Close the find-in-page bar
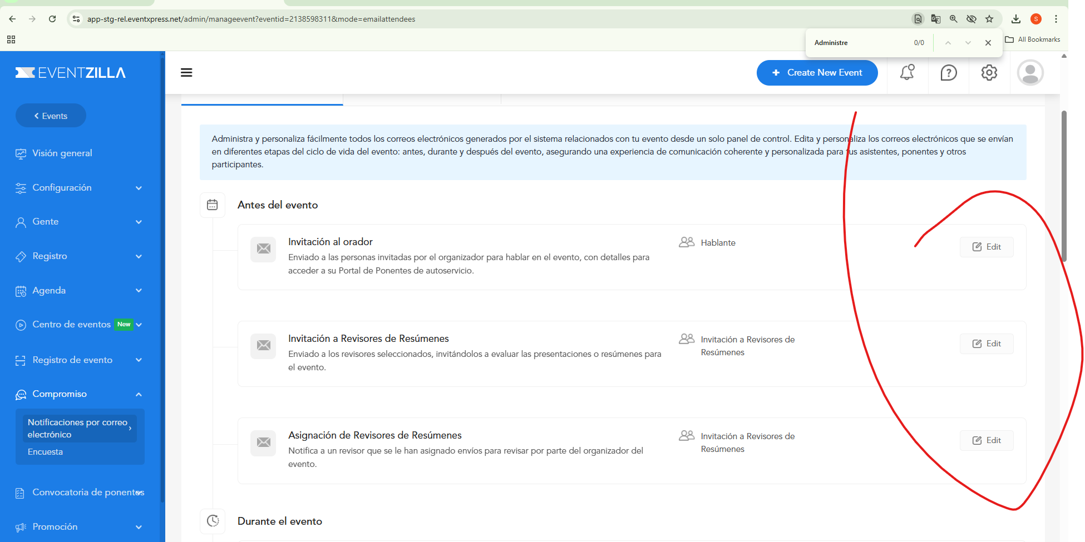The width and height of the screenshot is (1085, 542). tap(988, 43)
